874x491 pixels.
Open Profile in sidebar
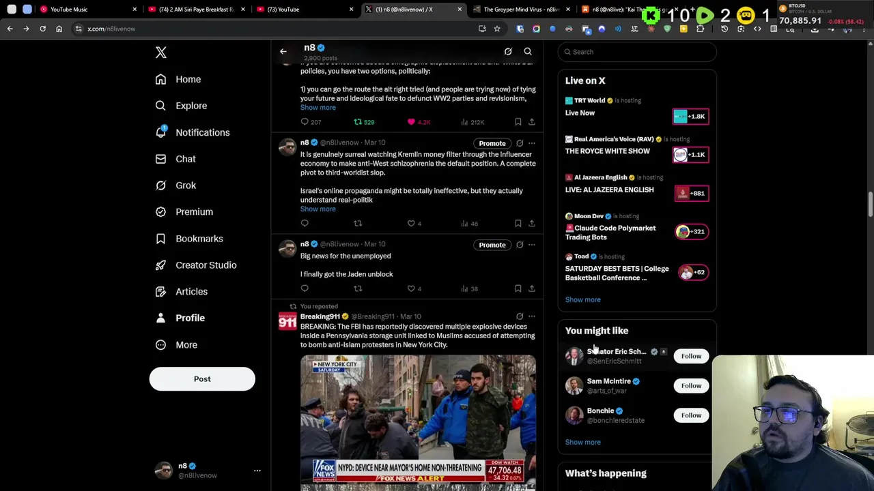tap(180, 318)
